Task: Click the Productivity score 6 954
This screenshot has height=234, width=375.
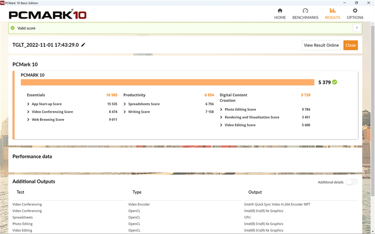Action: 209,95
